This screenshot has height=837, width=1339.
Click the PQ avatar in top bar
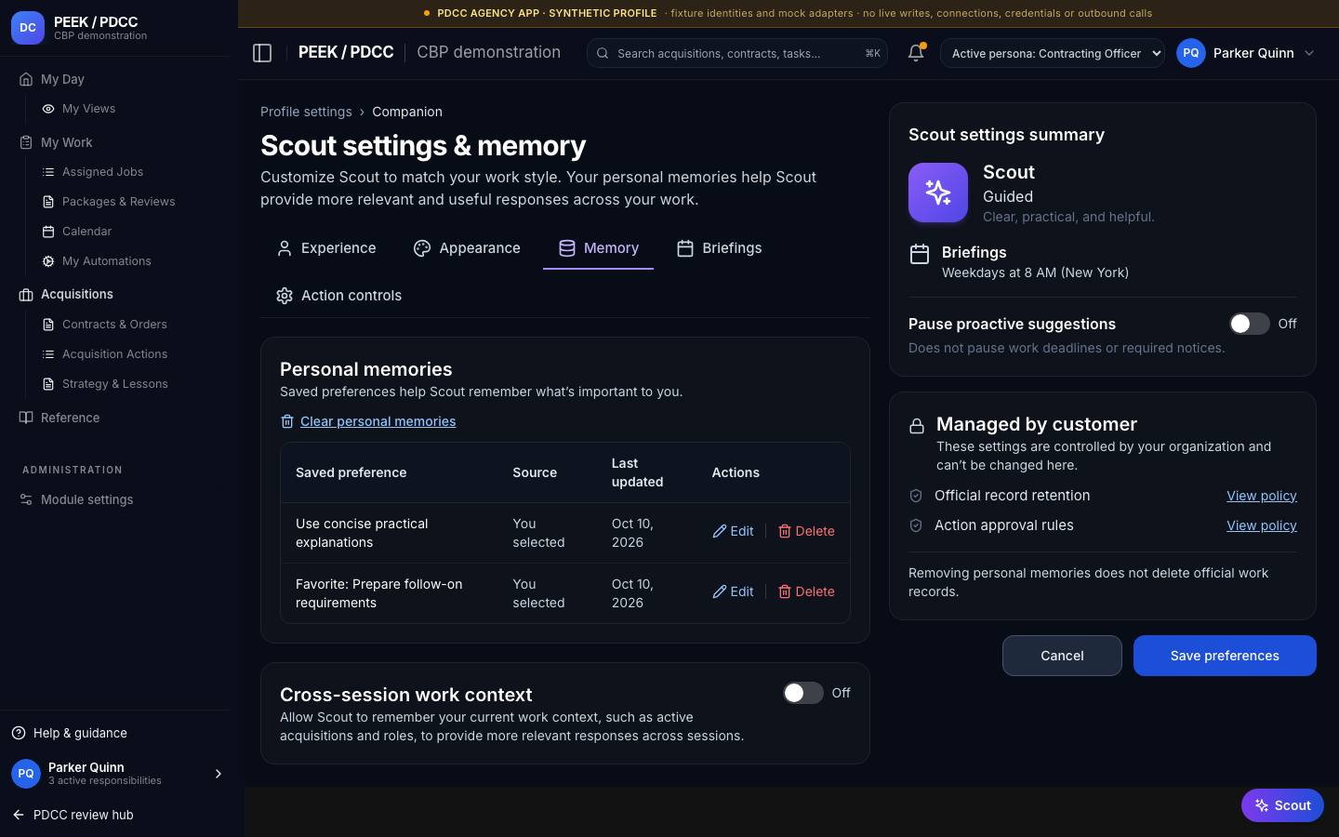1191,53
